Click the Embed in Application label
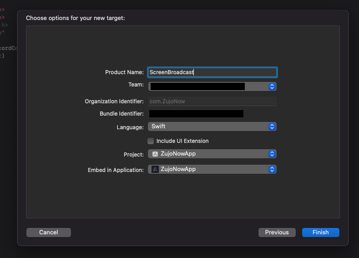Screen dimensions: 359x258 [116, 170]
